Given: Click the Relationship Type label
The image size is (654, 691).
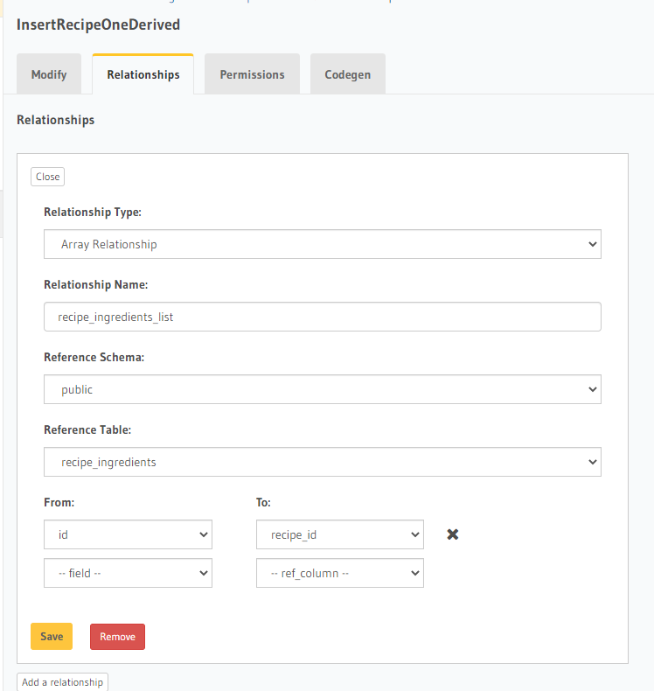Looking at the screenshot, I should tap(93, 212).
